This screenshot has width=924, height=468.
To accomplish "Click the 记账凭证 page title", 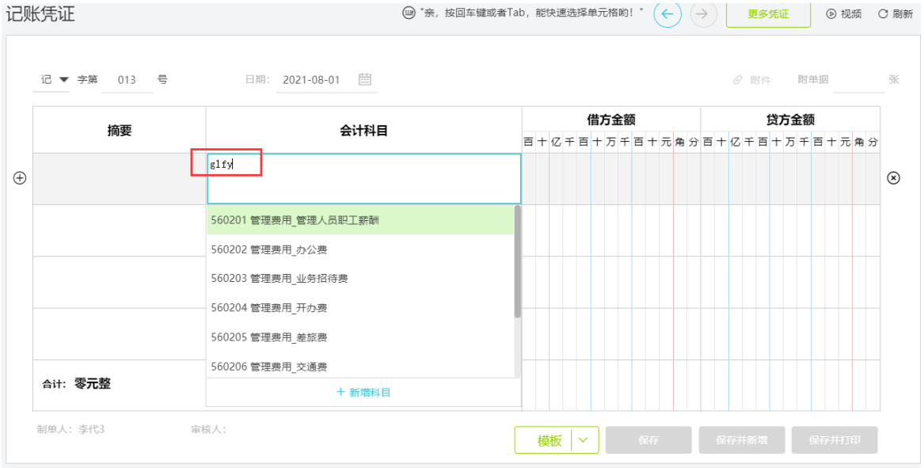I will tap(40, 13).
